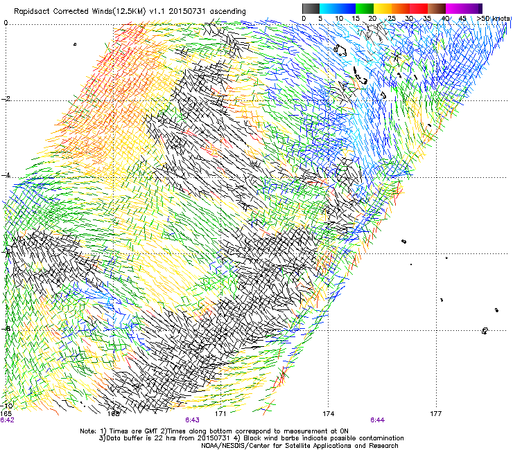Viewport: 513px width, 450px height.
Task: Click the '-4' latitude axis label
Action: coord(6,175)
